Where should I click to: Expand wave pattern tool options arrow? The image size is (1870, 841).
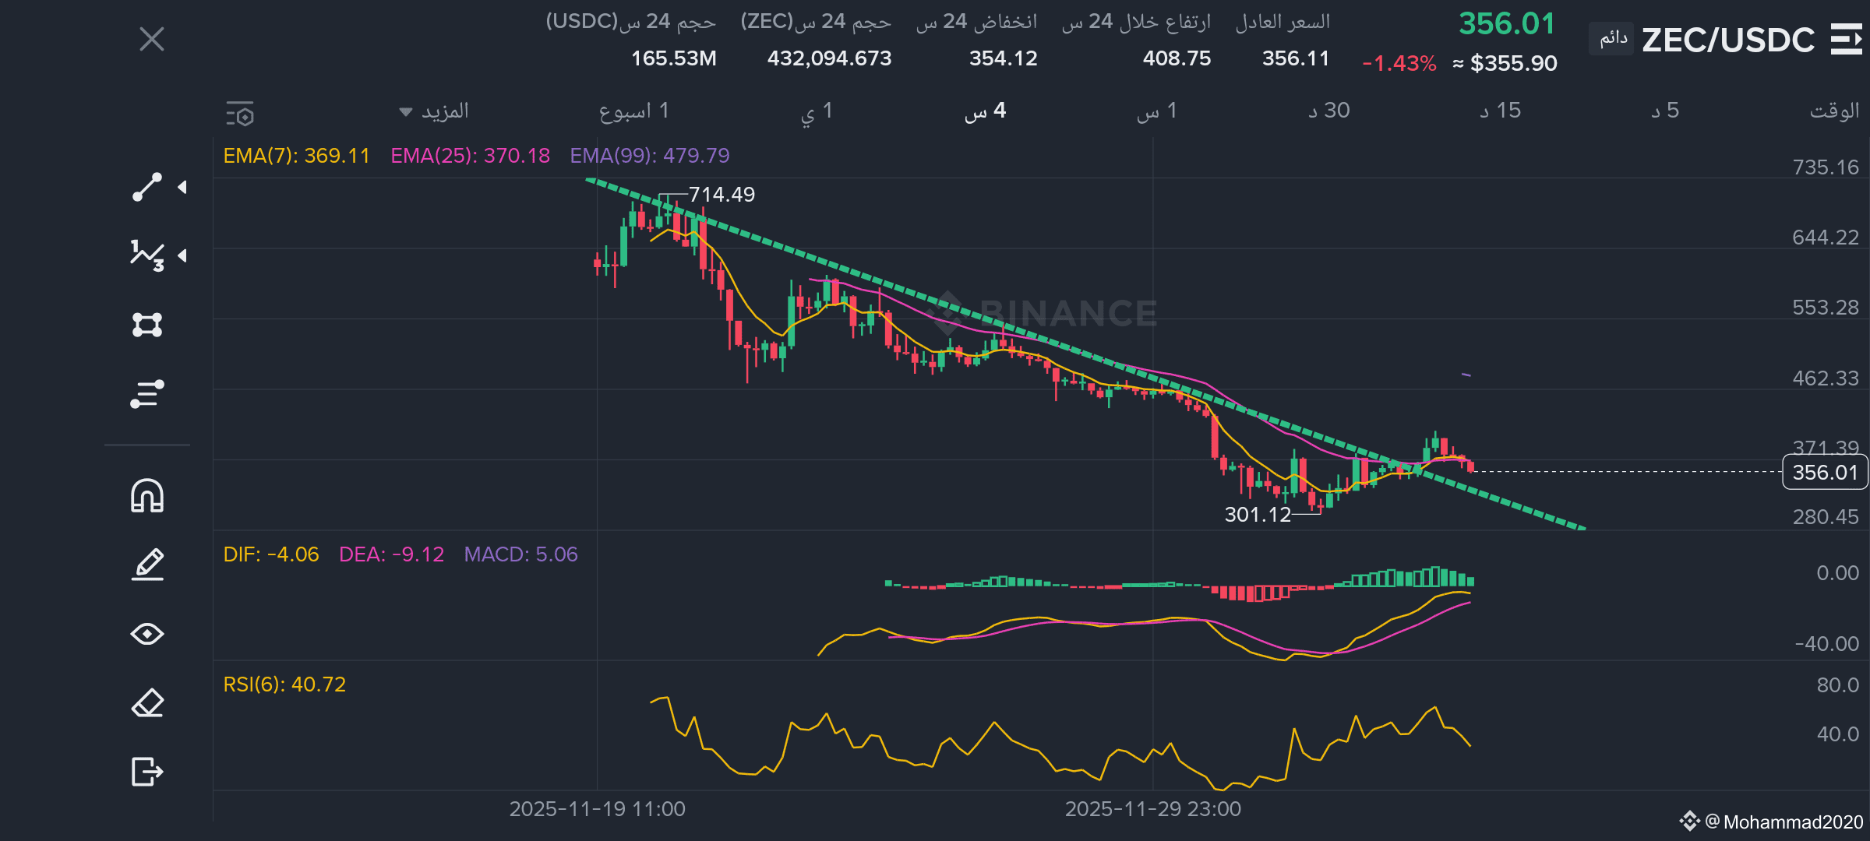pos(182,255)
